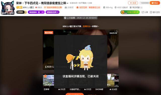Expand the V周榜 ranking arrow
This screenshot has width=161, height=95.
pos(26,12)
